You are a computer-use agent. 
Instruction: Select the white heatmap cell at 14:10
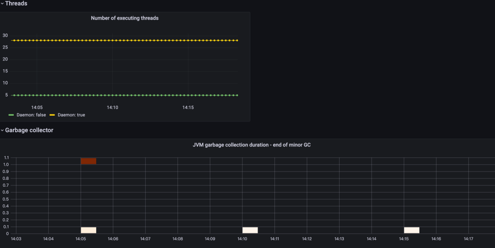tap(250, 230)
